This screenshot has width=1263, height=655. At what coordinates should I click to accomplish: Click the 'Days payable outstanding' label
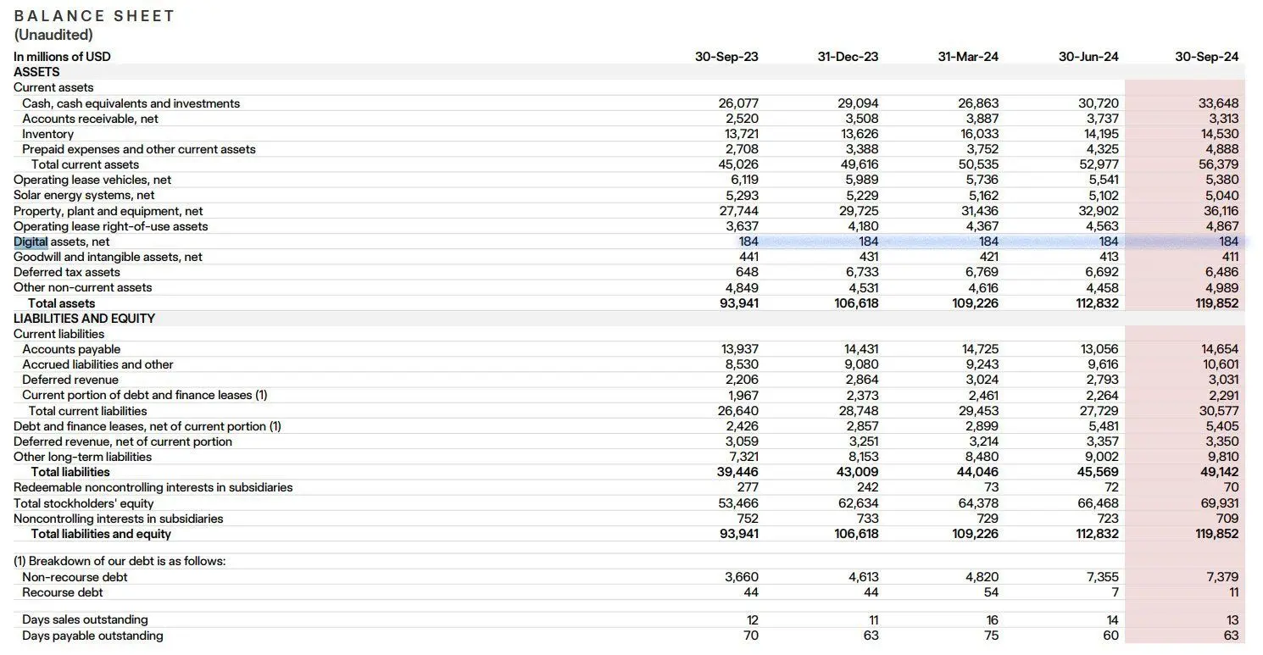(92, 636)
